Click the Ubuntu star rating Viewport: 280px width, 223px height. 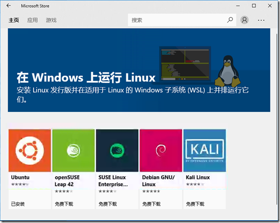pos(20,184)
